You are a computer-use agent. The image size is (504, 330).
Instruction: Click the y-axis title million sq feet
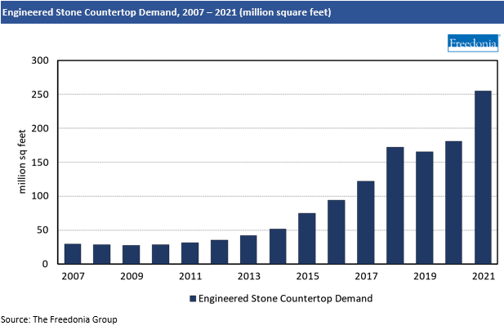tap(21, 161)
